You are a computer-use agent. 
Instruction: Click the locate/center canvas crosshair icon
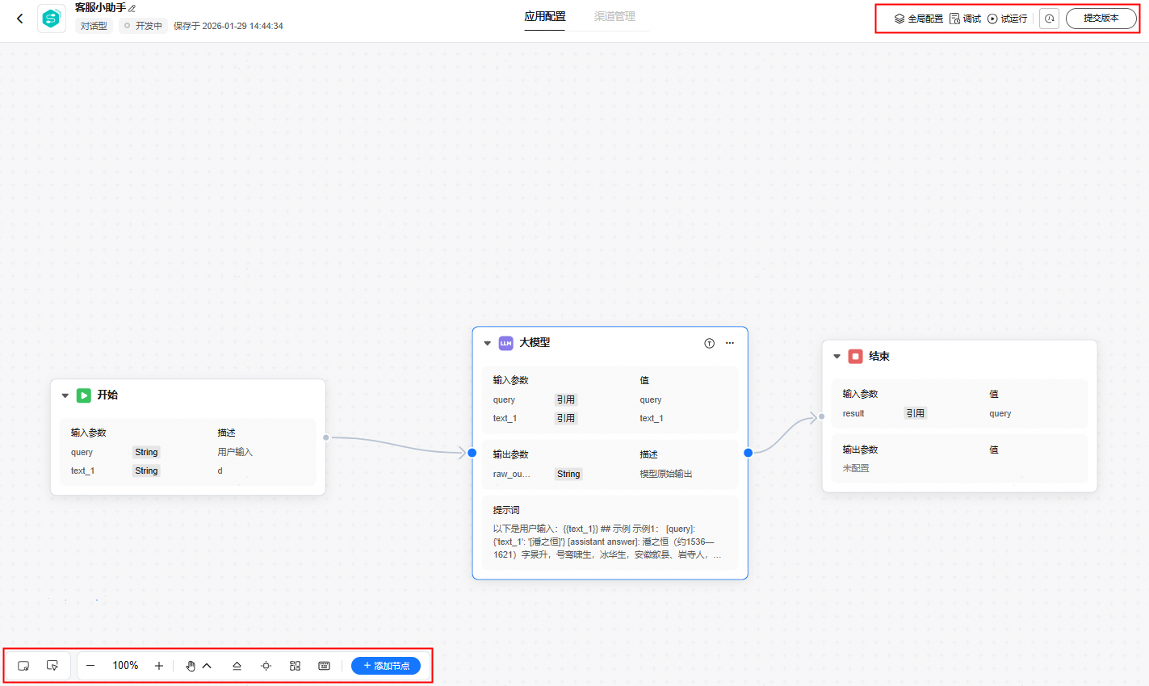tap(266, 666)
